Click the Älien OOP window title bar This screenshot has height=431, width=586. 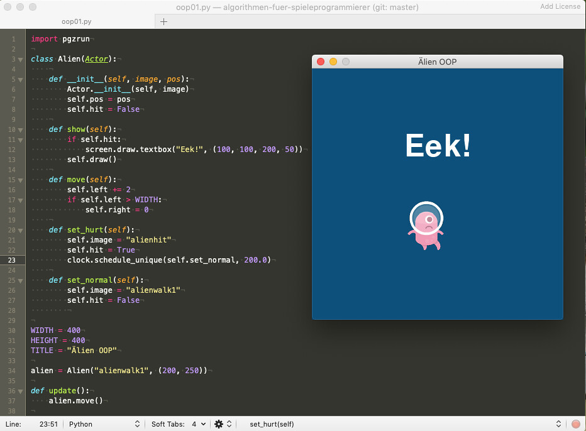[437, 62]
